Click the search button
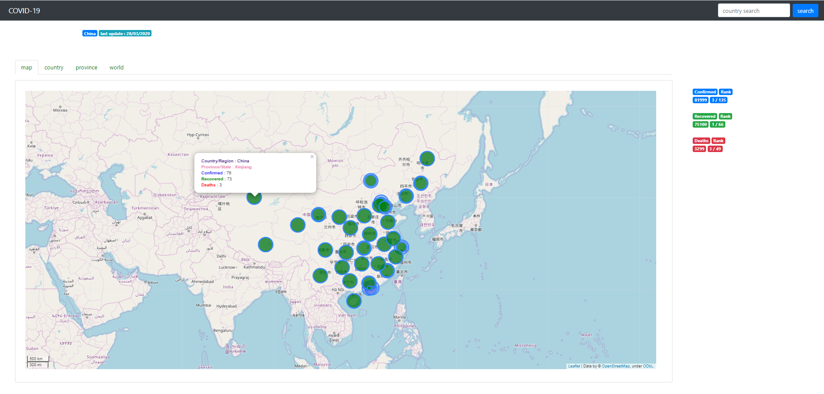The height and width of the screenshot is (394, 824). click(805, 11)
